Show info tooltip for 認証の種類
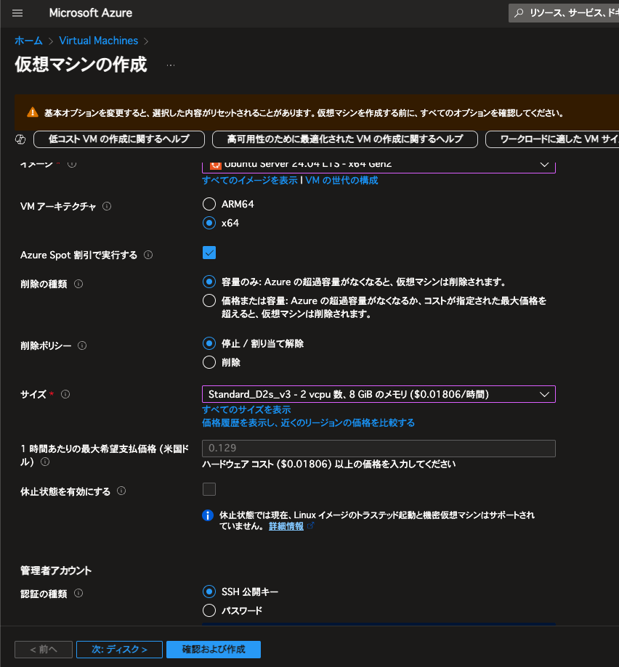 coord(78,593)
